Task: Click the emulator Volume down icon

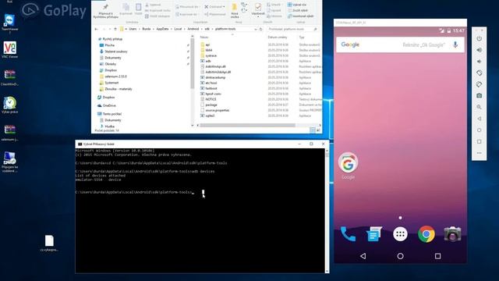Action: (x=479, y=62)
